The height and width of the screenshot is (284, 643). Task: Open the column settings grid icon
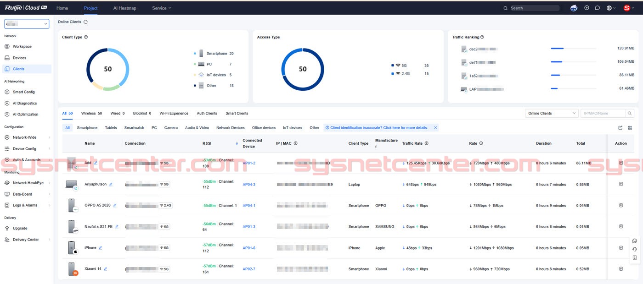pos(630,128)
